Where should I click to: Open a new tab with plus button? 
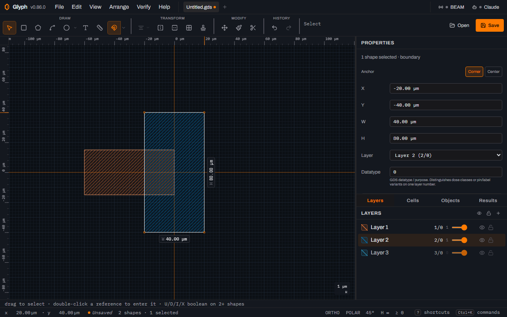click(225, 7)
